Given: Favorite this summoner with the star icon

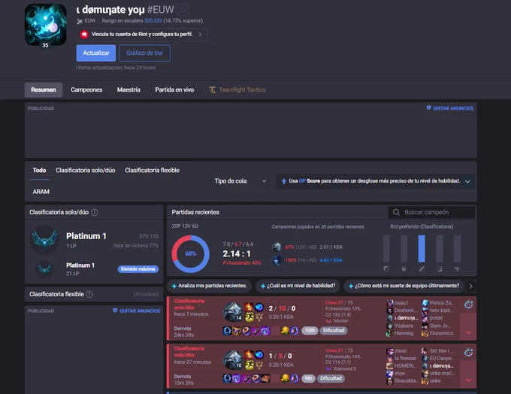Looking at the screenshot, I should pos(183,10).
